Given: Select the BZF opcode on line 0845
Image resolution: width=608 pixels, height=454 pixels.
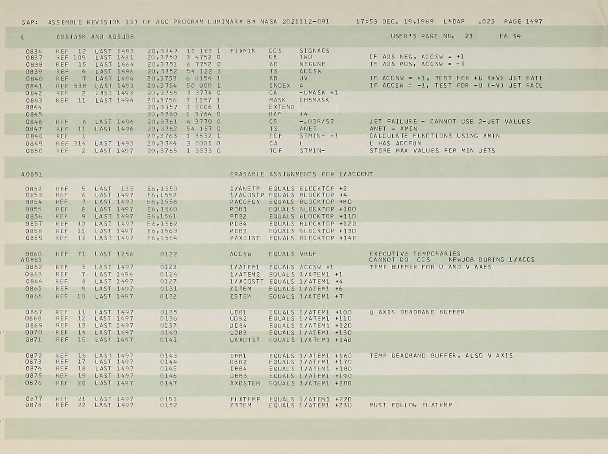Looking at the screenshot, I should [x=275, y=114].
